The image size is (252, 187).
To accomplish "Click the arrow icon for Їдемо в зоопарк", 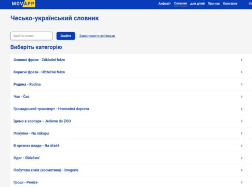I will click(242, 121).
